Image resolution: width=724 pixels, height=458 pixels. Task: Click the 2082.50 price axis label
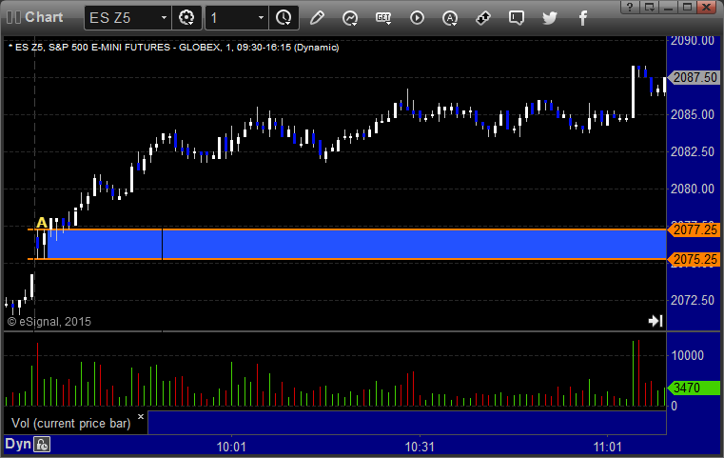pos(693,151)
